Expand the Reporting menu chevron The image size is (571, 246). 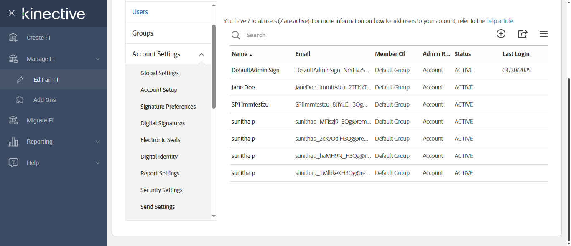pos(98,142)
